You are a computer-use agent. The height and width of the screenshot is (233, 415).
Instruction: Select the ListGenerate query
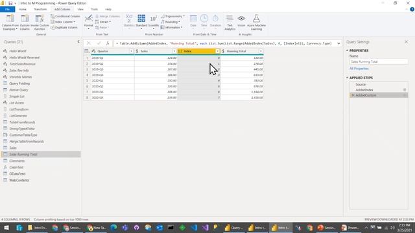18,116
